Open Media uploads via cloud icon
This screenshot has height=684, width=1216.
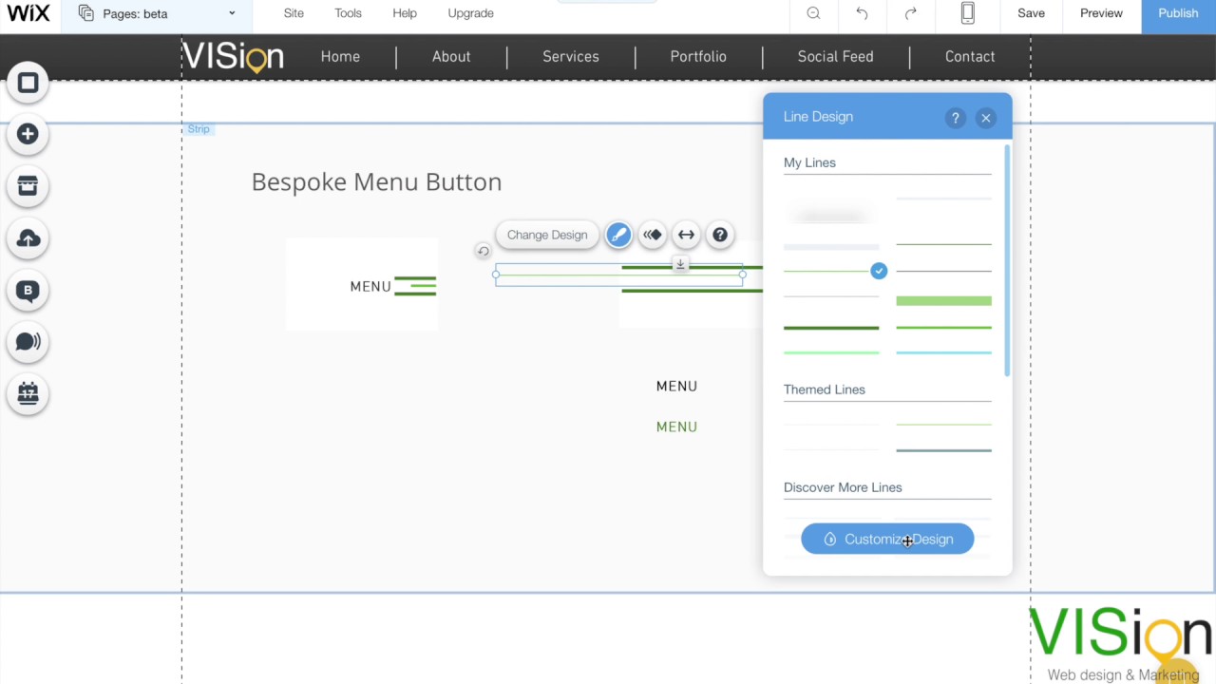pyautogui.click(x=28, y=238)
